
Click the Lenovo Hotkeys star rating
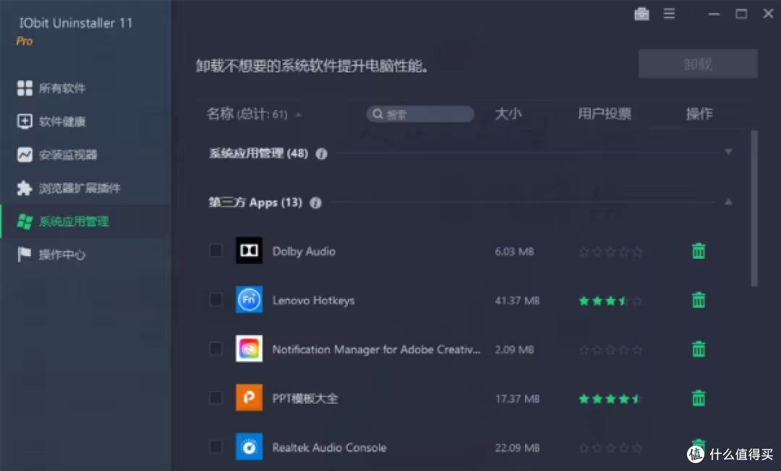click(x=610, y=301)
